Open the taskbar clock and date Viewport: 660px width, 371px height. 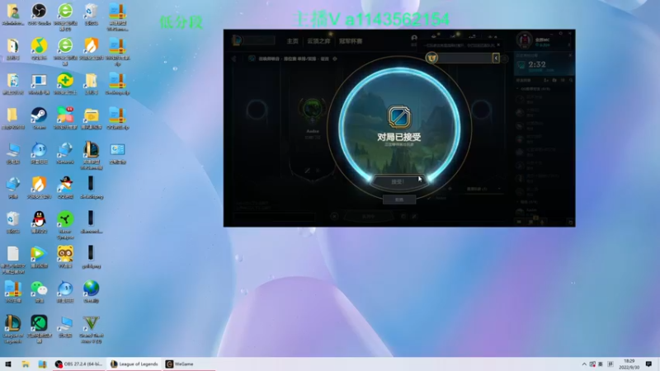point(629,364)
